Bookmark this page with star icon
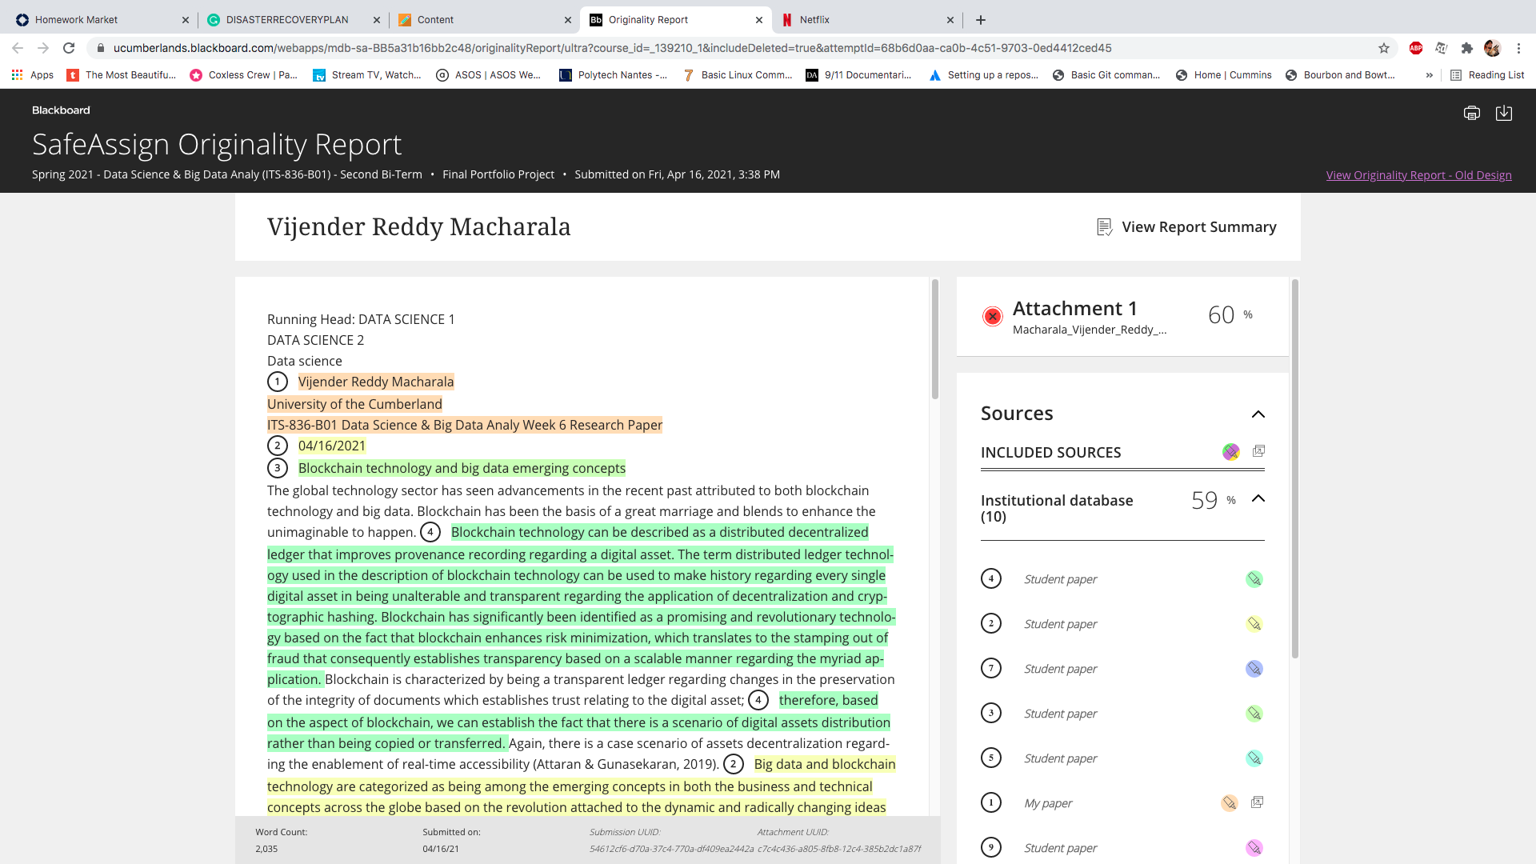This screenshot has width=1536, height=864. (x=1384, y=48)
